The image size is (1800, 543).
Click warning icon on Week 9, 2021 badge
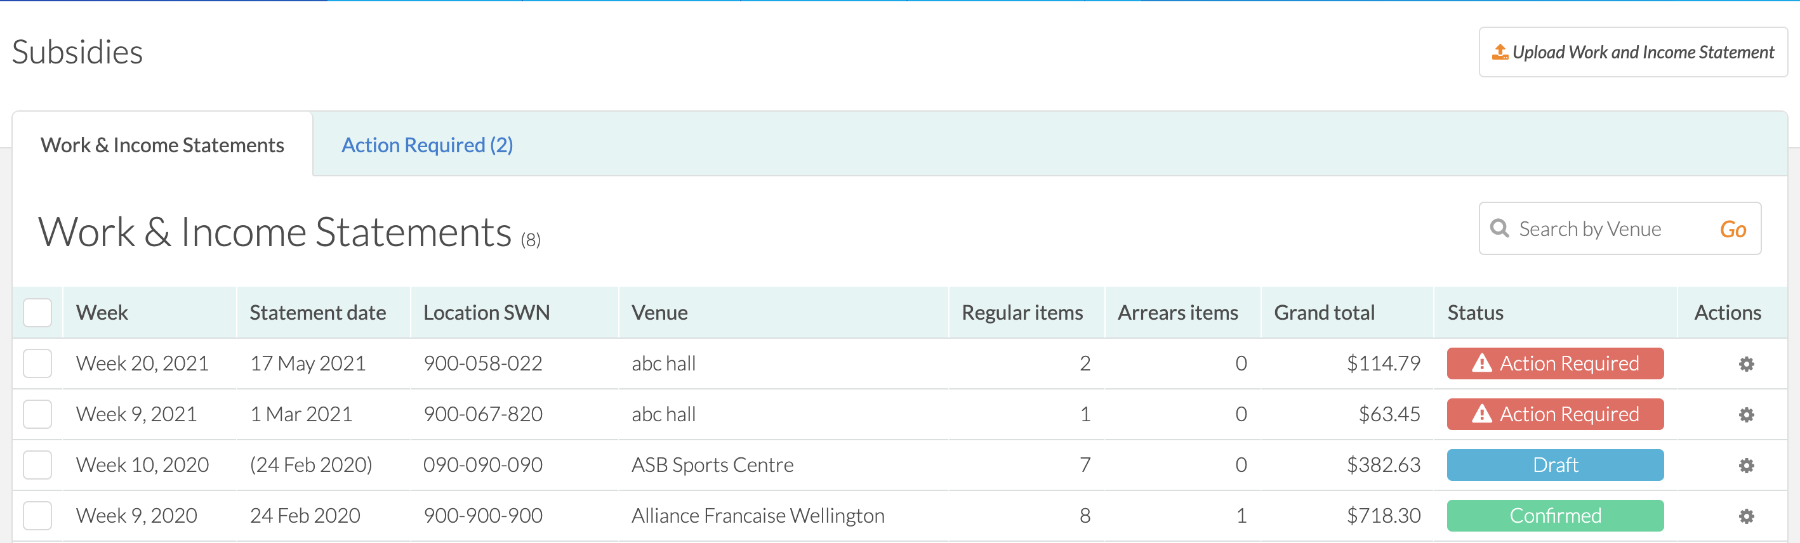[1481, 414]
